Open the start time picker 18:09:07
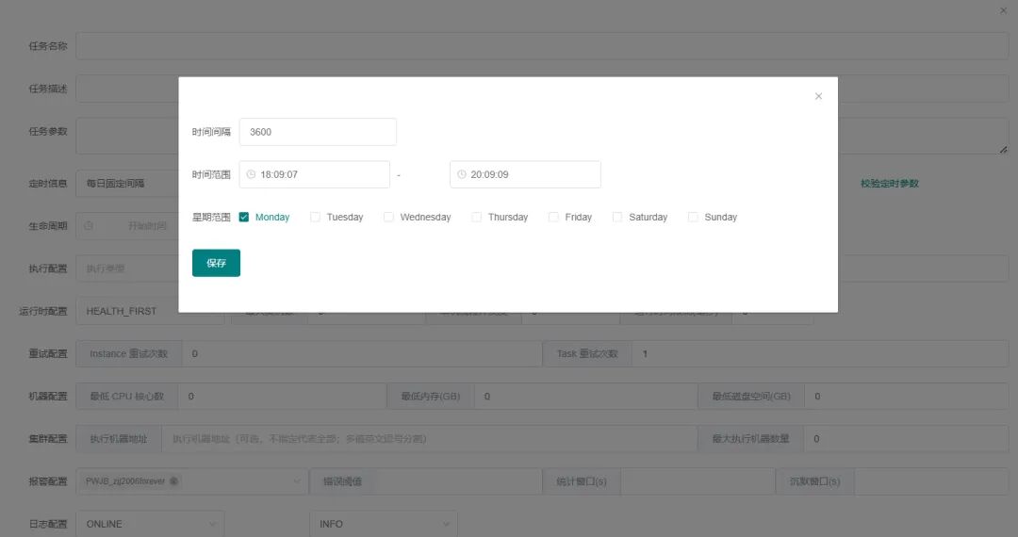Image resolution: width=1018 pixels, height=537 pixels. pyautogui.click(x=314, y=174)
